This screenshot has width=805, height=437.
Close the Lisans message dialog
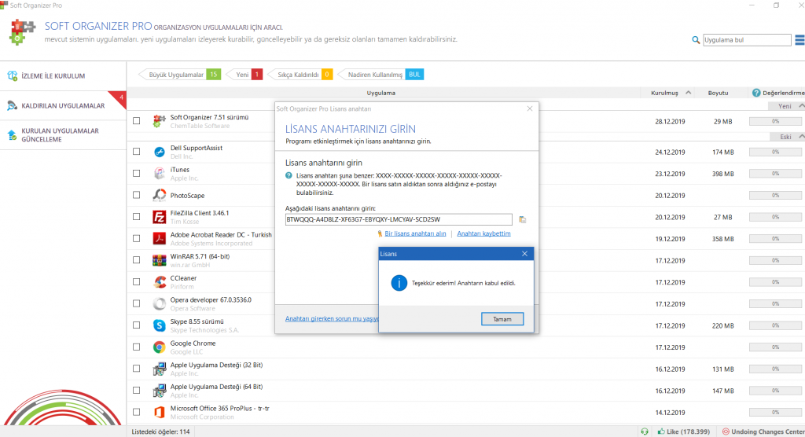(x=524, y=254)
